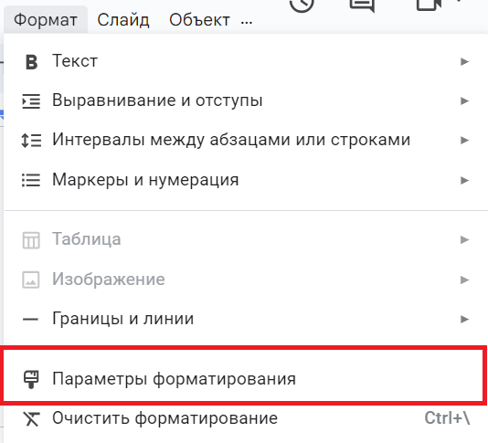Select the disabled Таблица menu item
Viewport: 488px width, 443px height.
click(x=246, y=239)
